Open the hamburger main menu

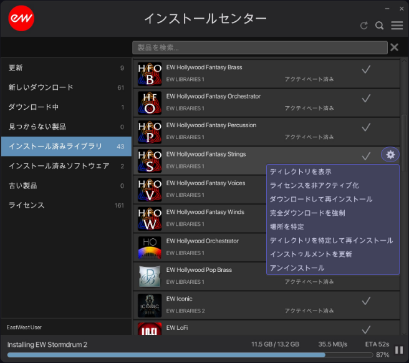(x=397, y=26)
